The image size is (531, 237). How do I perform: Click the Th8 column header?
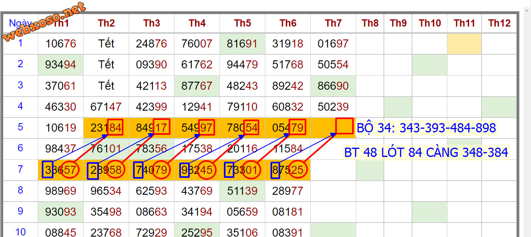click(x=370, y=23)
